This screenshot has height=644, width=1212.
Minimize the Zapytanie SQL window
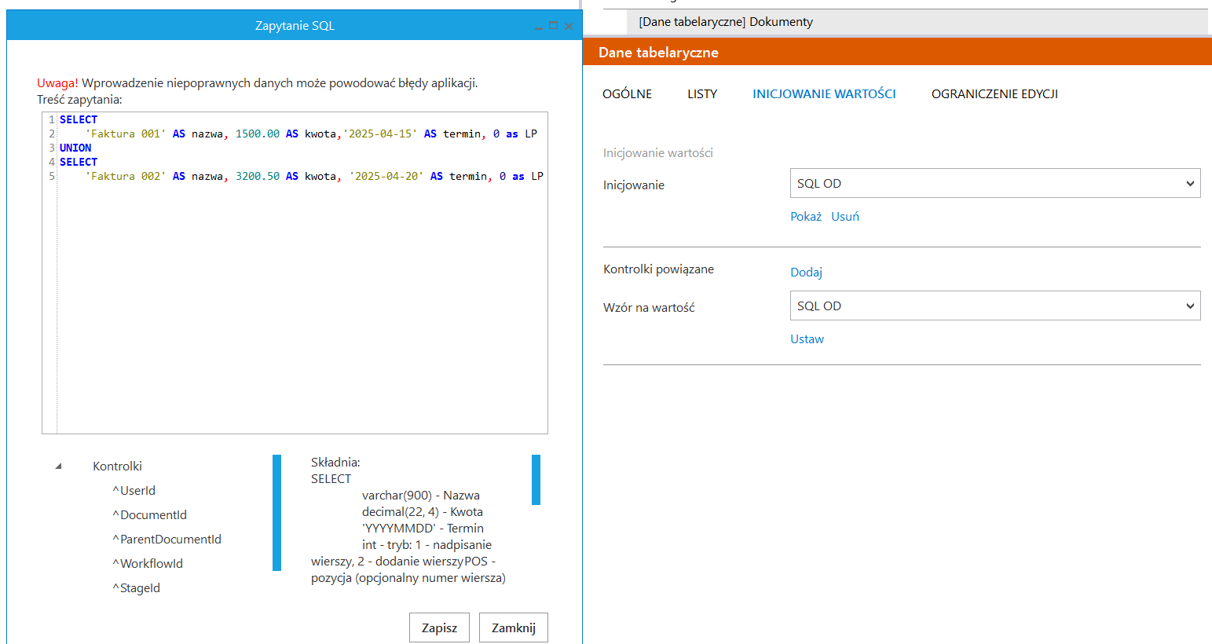point(539,27)
